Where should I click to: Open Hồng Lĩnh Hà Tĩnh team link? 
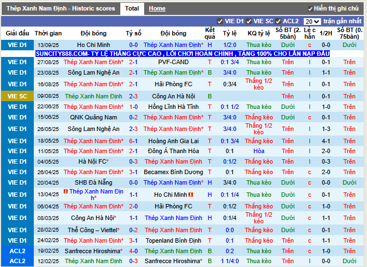173,107
